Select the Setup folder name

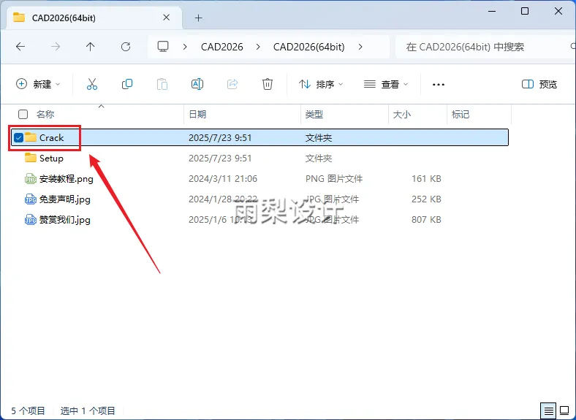point(51,159)
